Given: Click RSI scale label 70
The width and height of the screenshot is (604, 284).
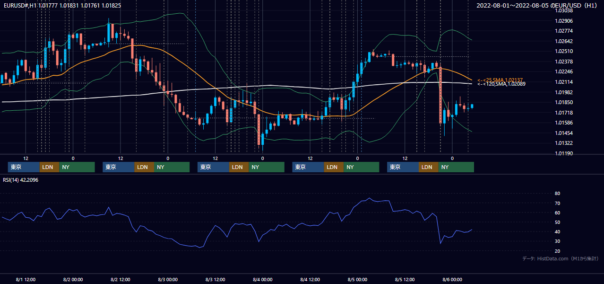Looking at the screenshot, I should (557, 203).
